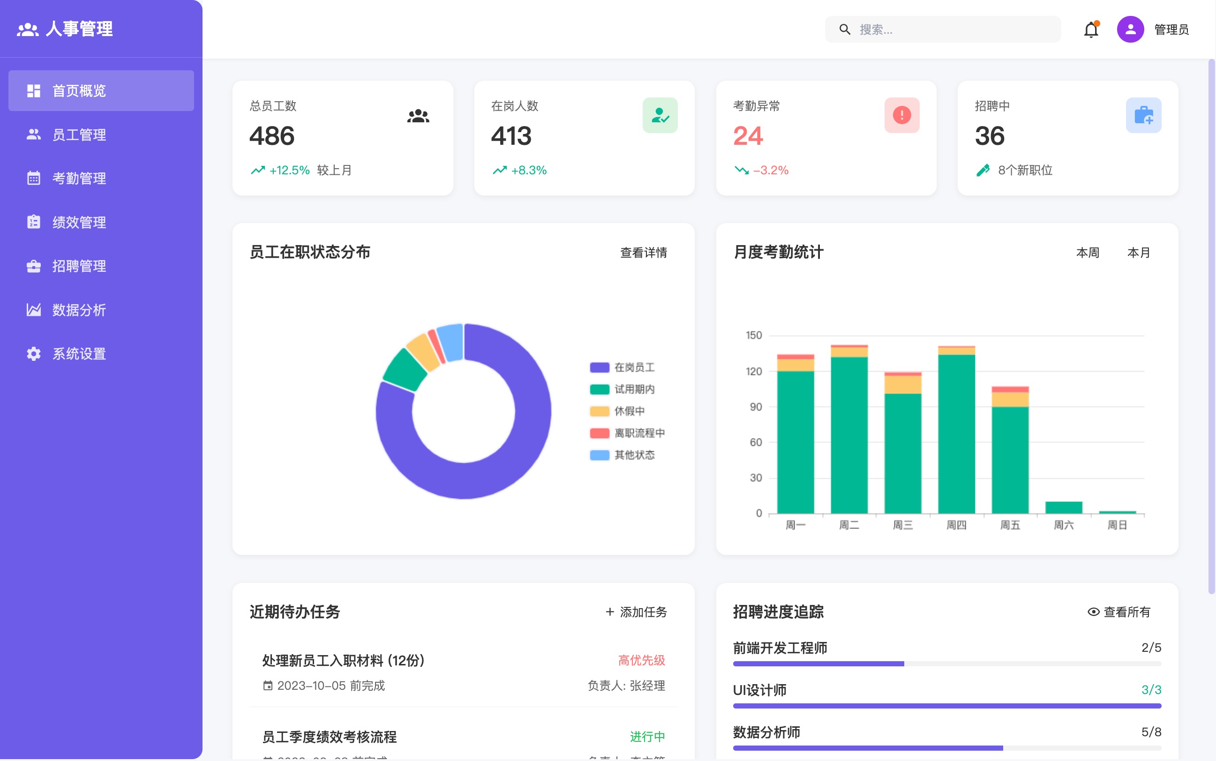Toggle 在岗员工 legend item in donut chart
Screen dimensions: 1216x761
(x=623, y=367)
